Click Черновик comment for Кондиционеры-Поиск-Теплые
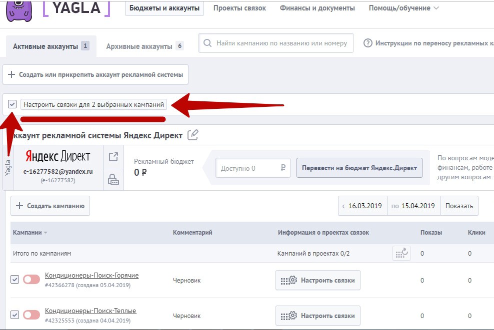Image resolution: width=494 pixels, height=330 pixels. pos(186,316)
